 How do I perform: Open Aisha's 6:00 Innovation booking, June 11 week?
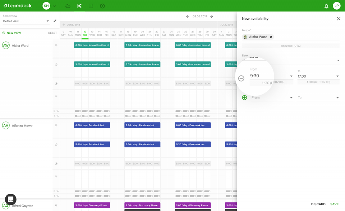pos(92,45)
